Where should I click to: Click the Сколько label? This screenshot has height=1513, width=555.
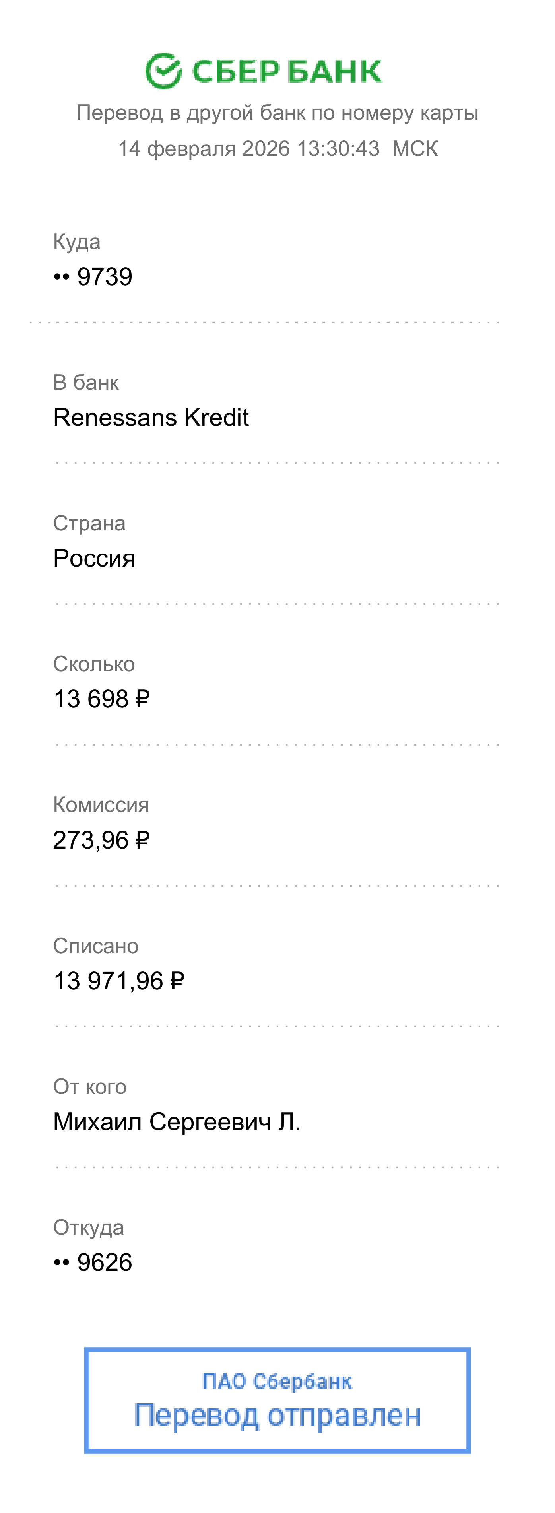94,664
